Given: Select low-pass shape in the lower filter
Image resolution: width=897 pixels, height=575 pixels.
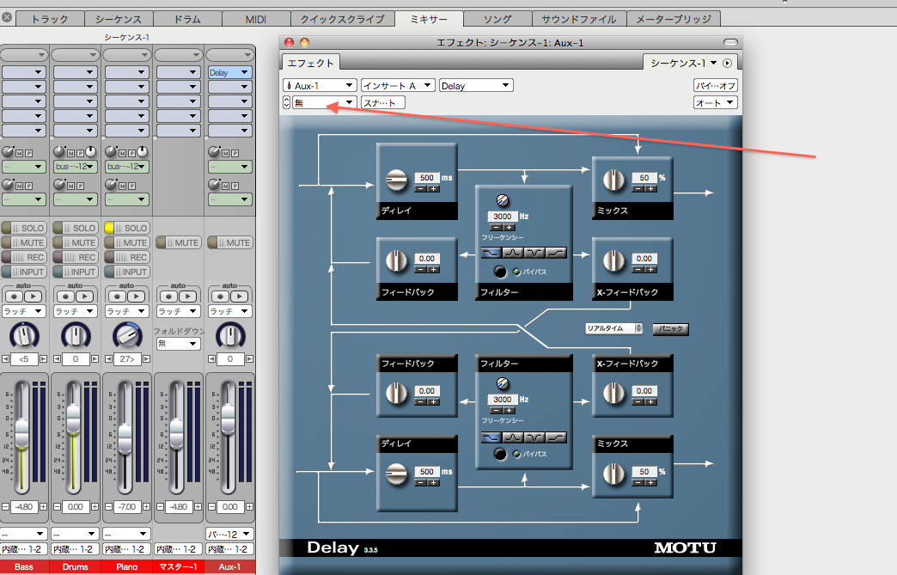Looking at the screenshot, I should 491,437.
